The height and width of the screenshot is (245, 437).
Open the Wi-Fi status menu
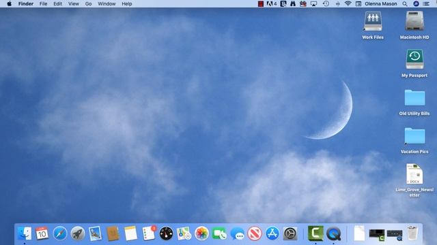tap(348, 4)
